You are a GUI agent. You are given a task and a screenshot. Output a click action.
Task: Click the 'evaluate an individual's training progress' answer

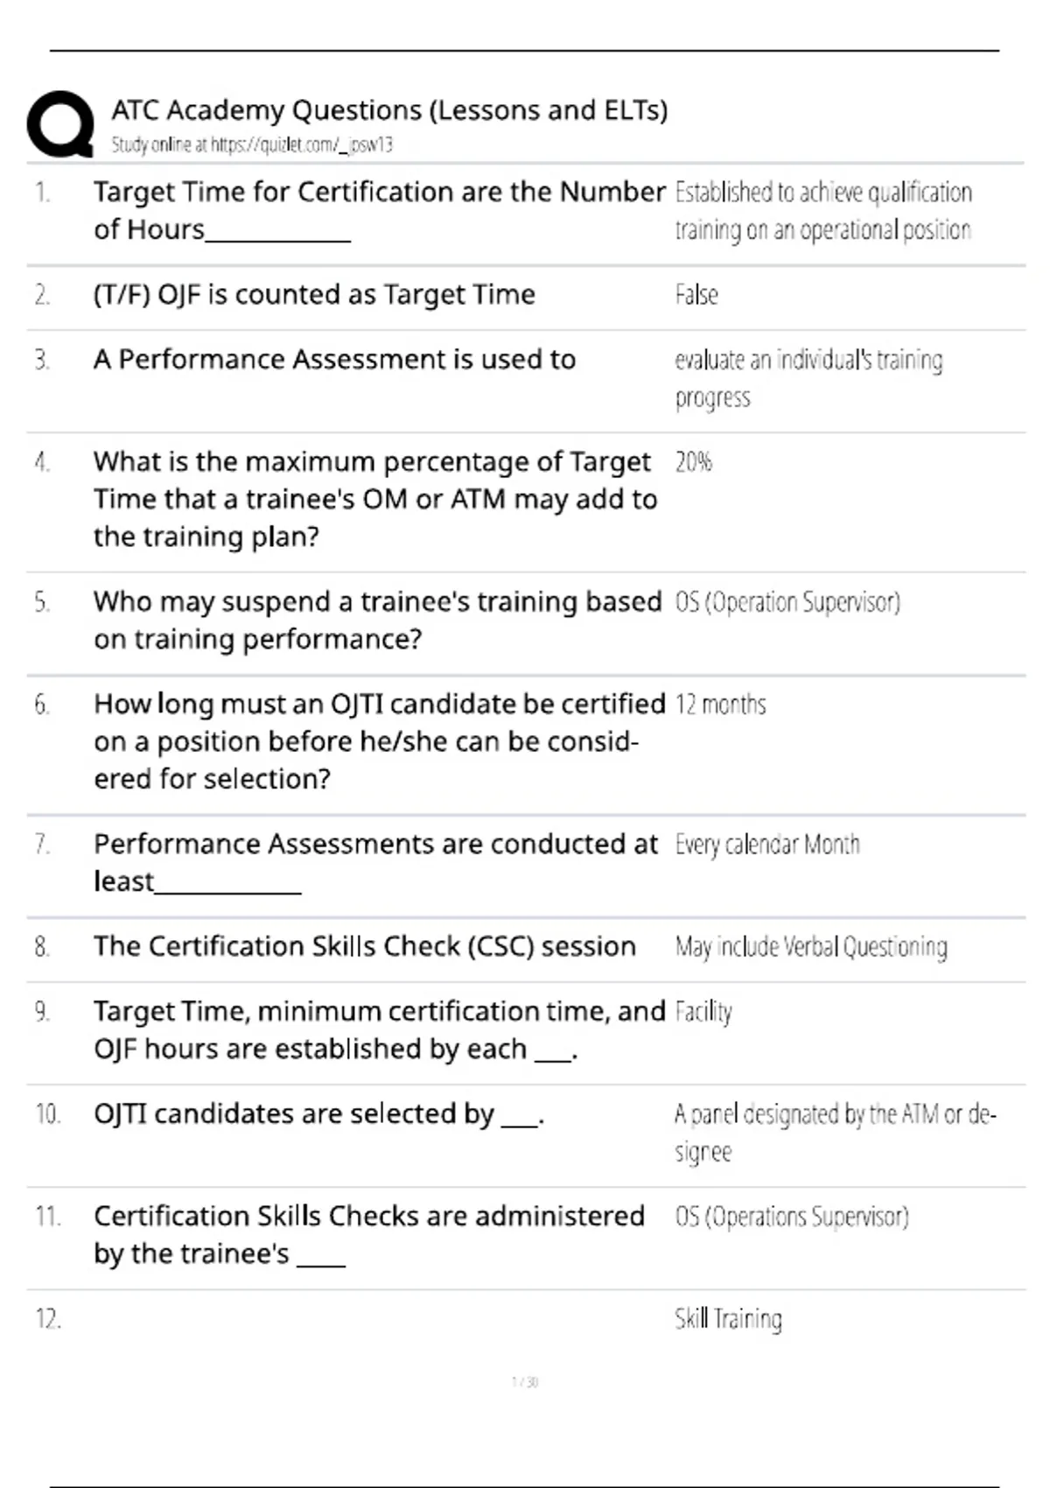pos(808,379)
